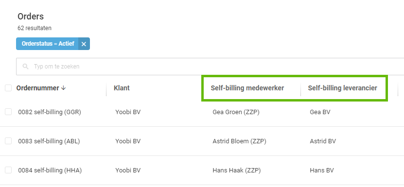Select supplier Astrid BV cell

point(323,141)
